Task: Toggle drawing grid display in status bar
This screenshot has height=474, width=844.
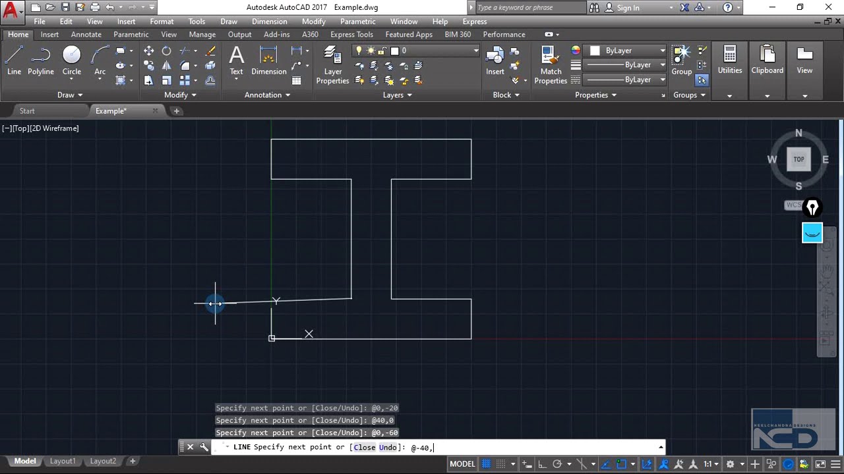Action: pyautogui.click(x=486, y=464)
